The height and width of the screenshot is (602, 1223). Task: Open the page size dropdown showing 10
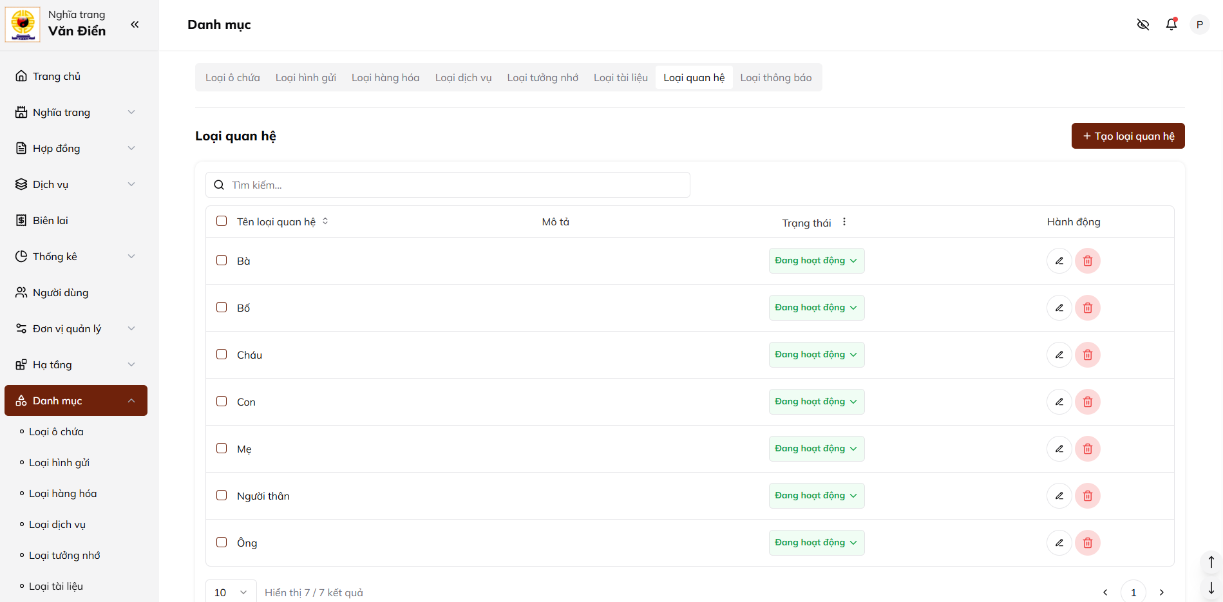tap(231, 592)
